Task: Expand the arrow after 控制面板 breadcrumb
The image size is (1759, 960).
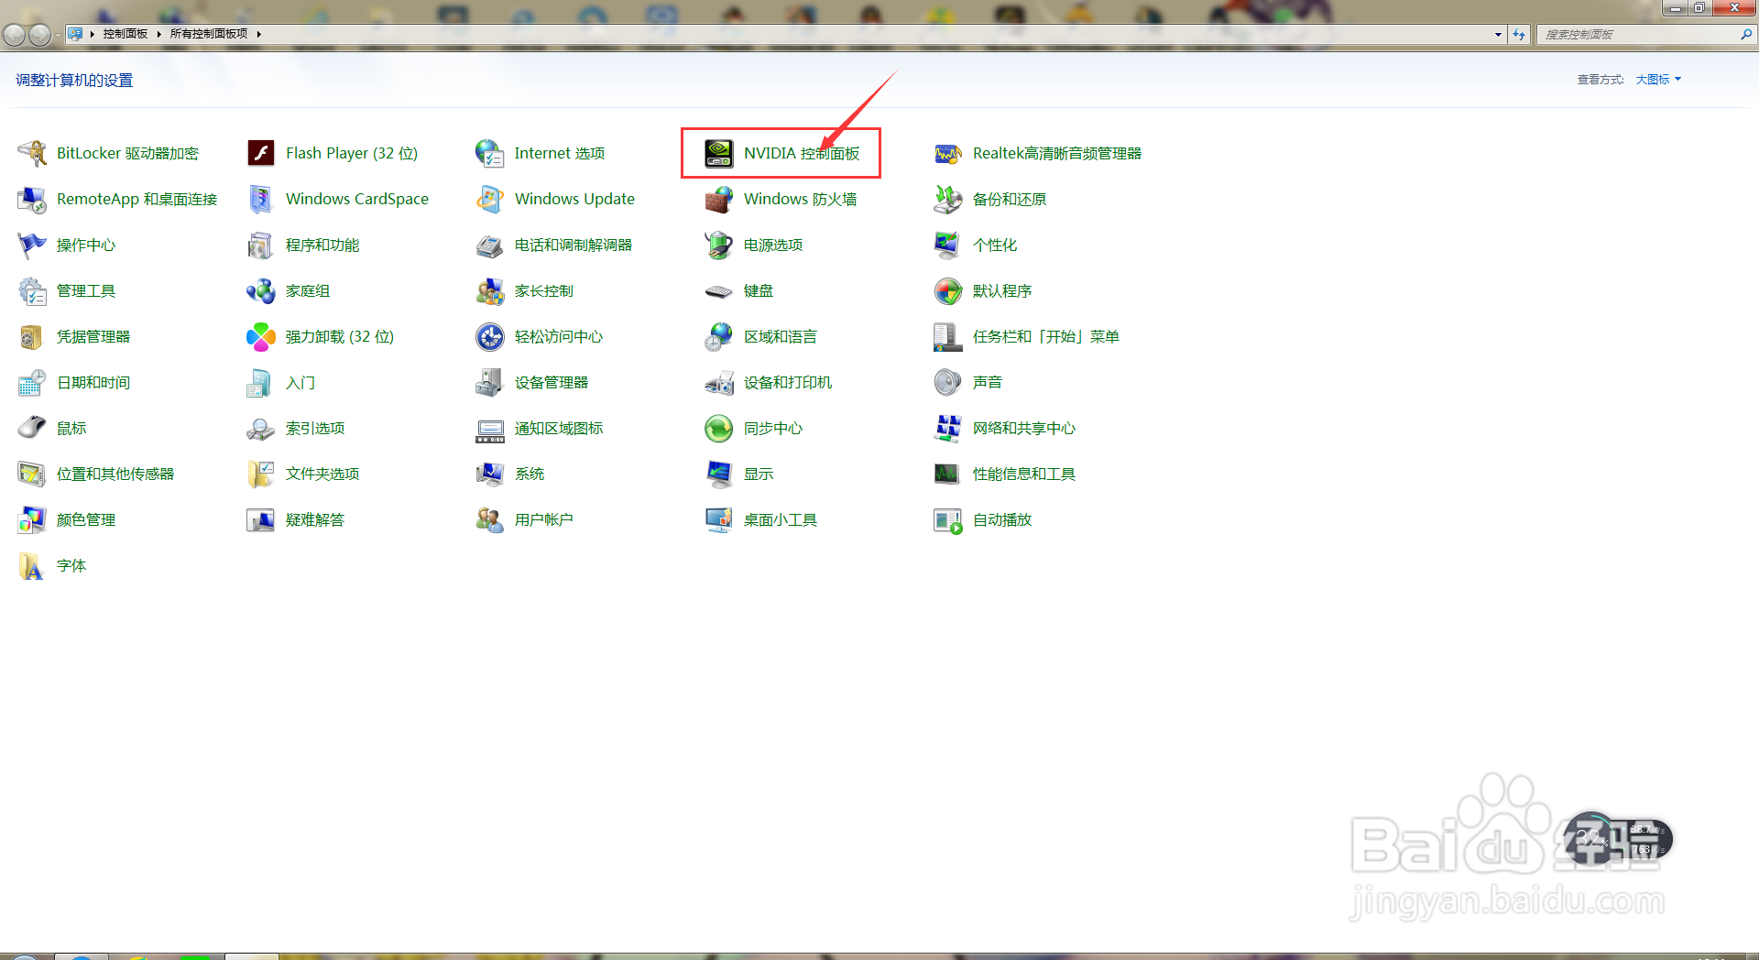Action: [158, 34]
